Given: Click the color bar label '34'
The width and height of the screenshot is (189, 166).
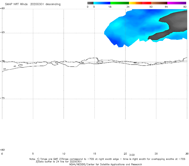Looking at the screenshot, I should (x=128, y=7).
